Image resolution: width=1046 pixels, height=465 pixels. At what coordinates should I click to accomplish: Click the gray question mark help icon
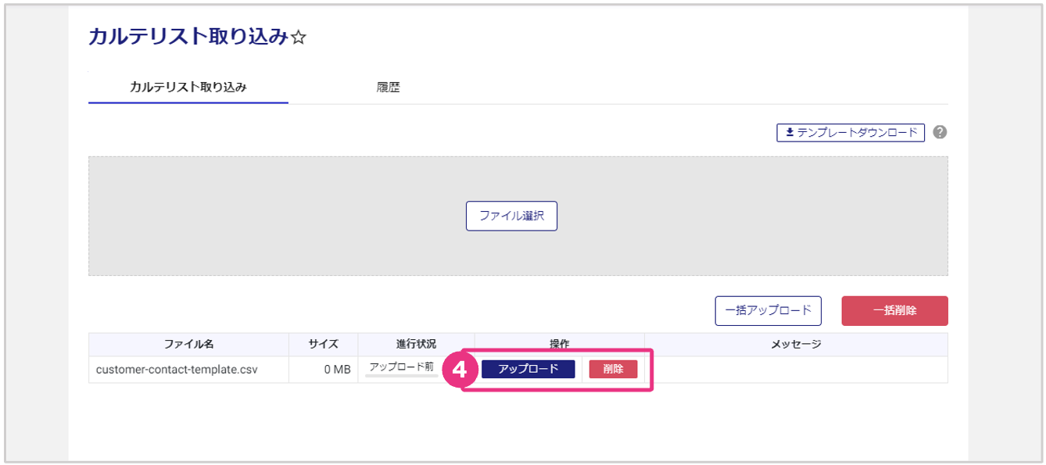pos(940,132)
